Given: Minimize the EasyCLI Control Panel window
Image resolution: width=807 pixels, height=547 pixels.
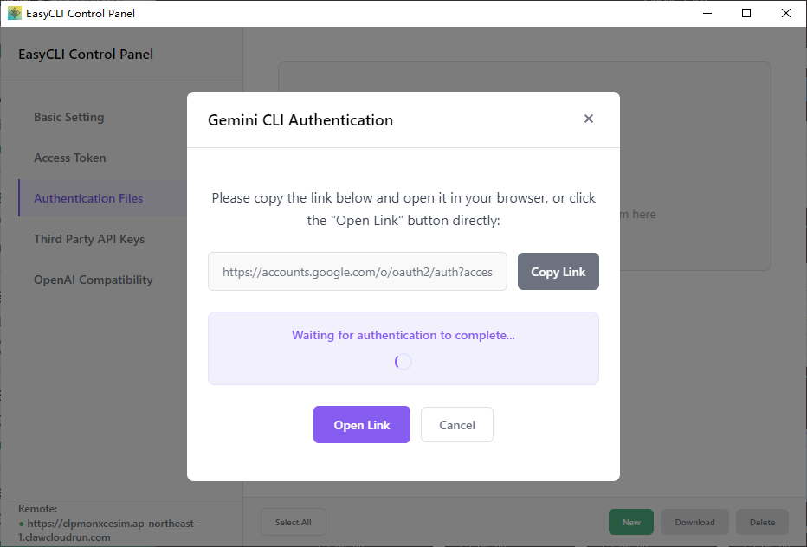Looking at the screenshot, I should [707, 13].
